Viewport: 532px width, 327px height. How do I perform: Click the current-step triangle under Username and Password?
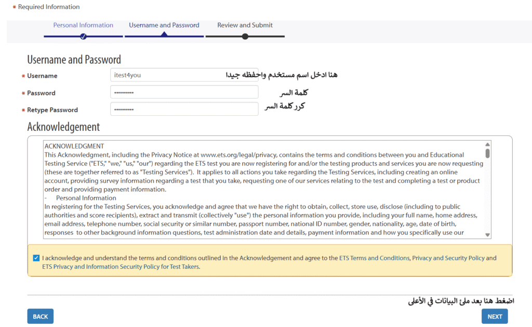164,34
